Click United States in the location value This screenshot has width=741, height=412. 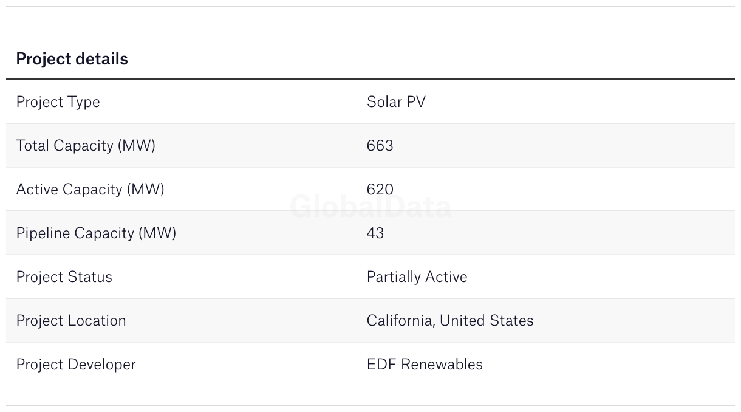[487, 321]
